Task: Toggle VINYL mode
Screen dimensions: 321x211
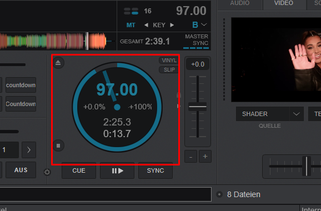Action: pyautogui.click(x=169, y=61)
